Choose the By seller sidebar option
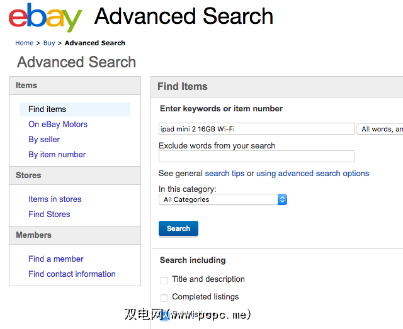The width and height of the screenshot is (403, 329). coord(44,140)
